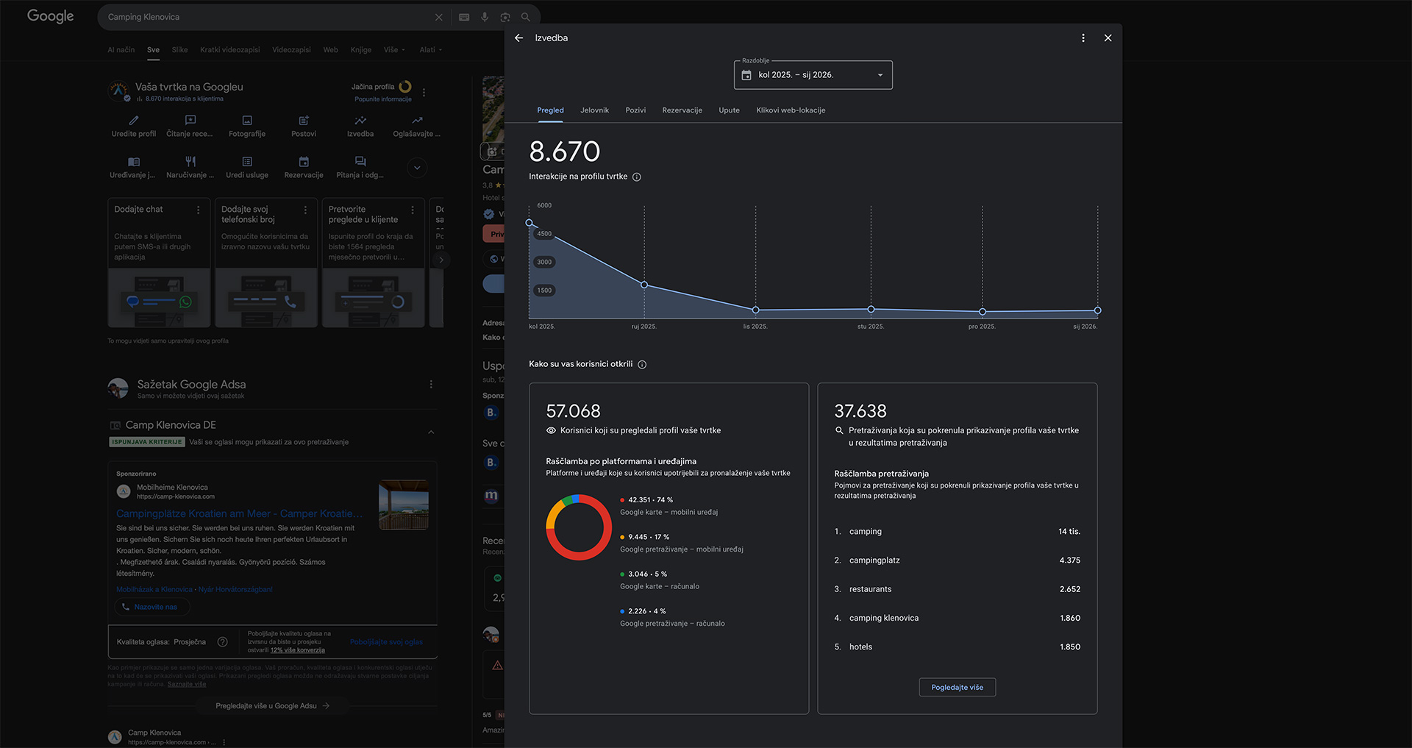Screen dimensions: 1412x748
Task: Open the Rezervacije calendar icon
Action: [304, 162]
